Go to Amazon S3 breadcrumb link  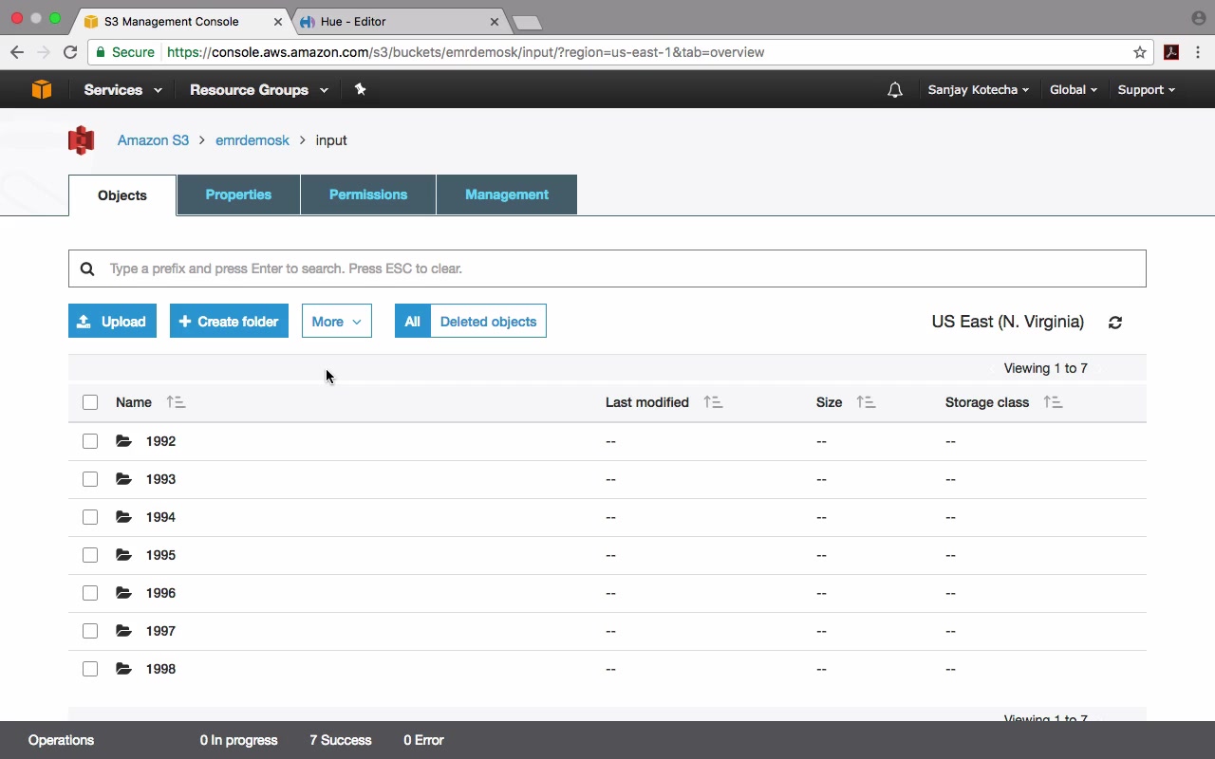pos(153,140)
